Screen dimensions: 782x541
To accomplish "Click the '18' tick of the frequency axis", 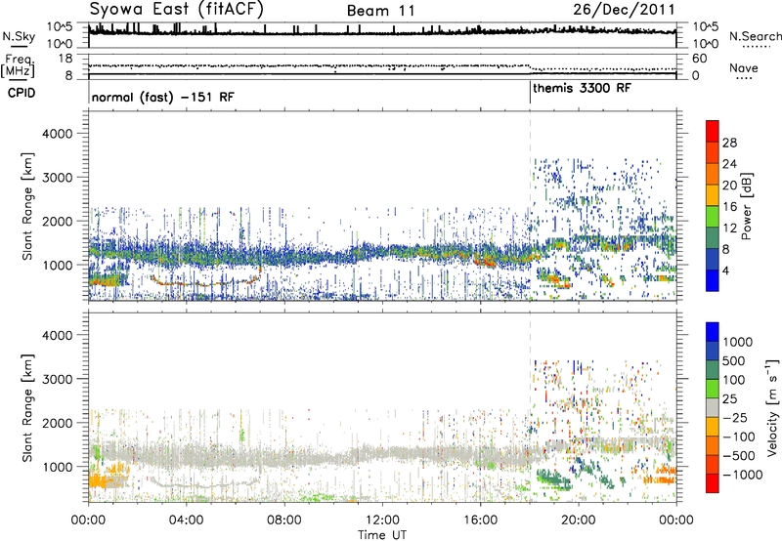I will click(65, 59).
